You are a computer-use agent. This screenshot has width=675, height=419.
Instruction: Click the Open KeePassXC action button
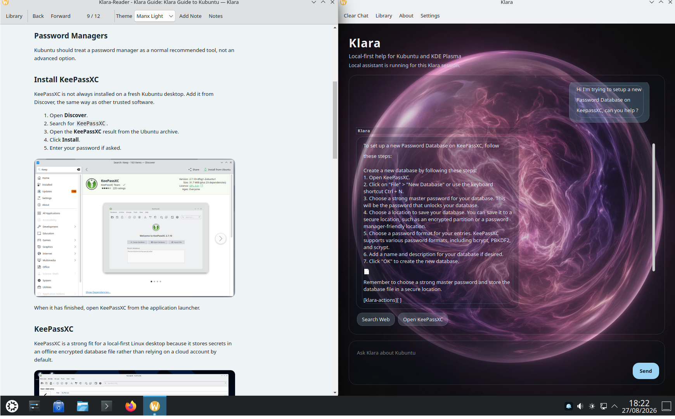[x=423, y=319]
